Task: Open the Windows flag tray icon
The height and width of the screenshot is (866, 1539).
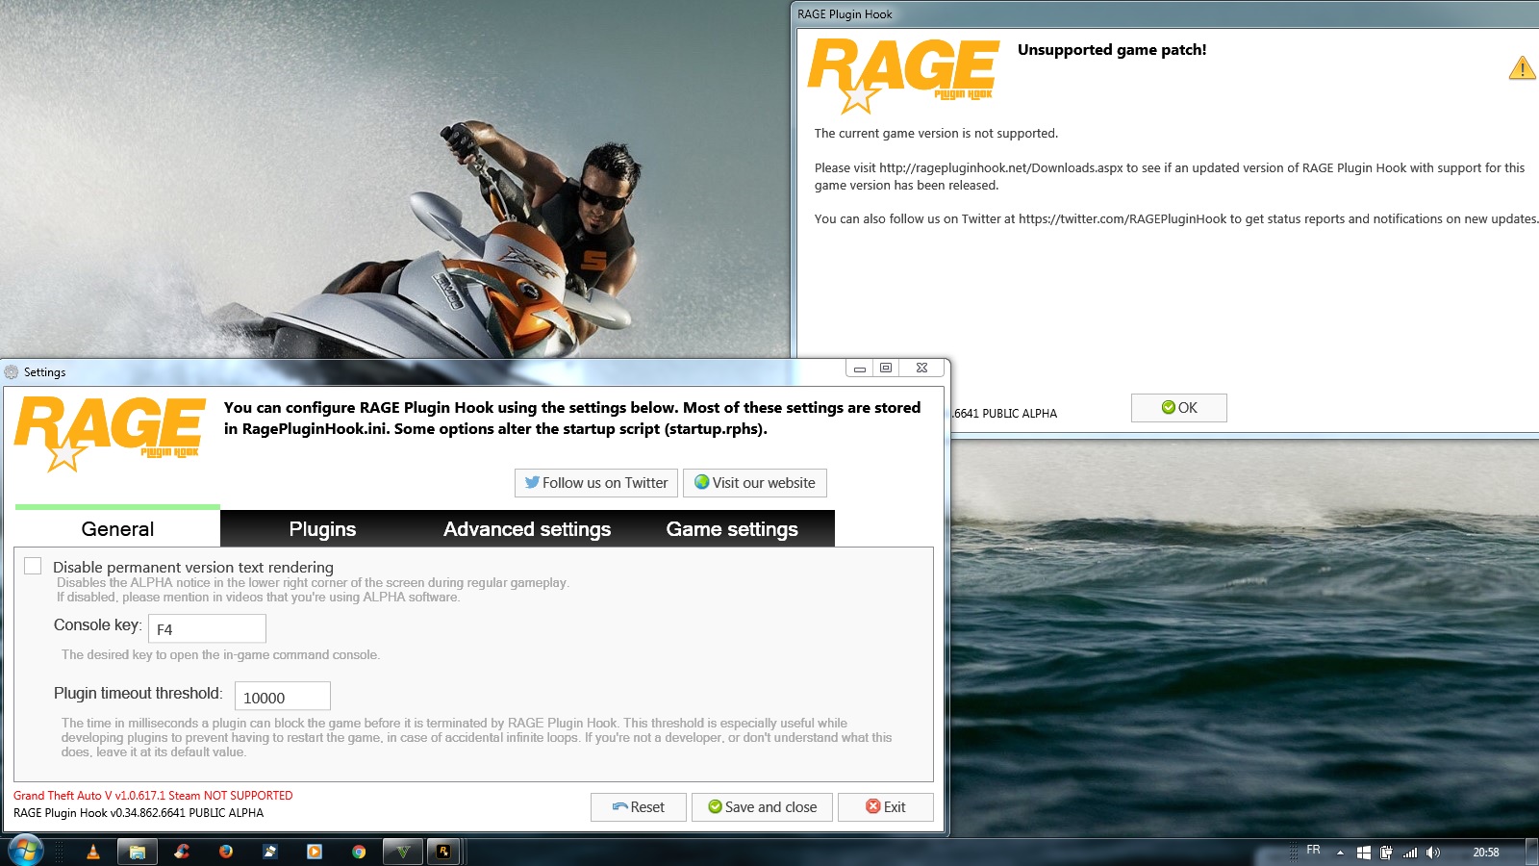Action: coord(1363,853)
